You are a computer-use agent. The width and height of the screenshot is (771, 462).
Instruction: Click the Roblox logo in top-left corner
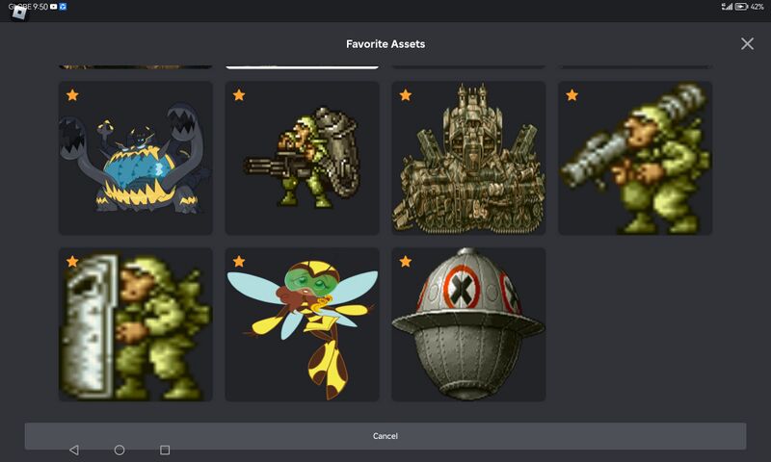coord(19,13)
